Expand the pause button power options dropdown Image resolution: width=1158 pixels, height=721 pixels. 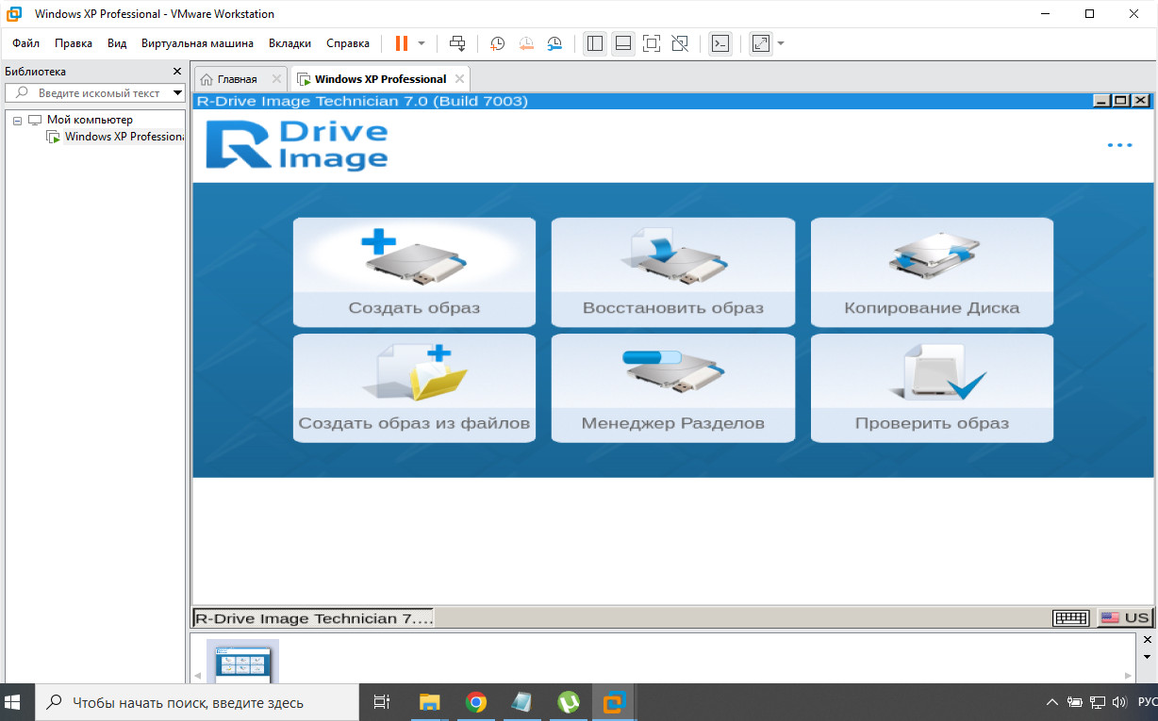pos(422,43)
